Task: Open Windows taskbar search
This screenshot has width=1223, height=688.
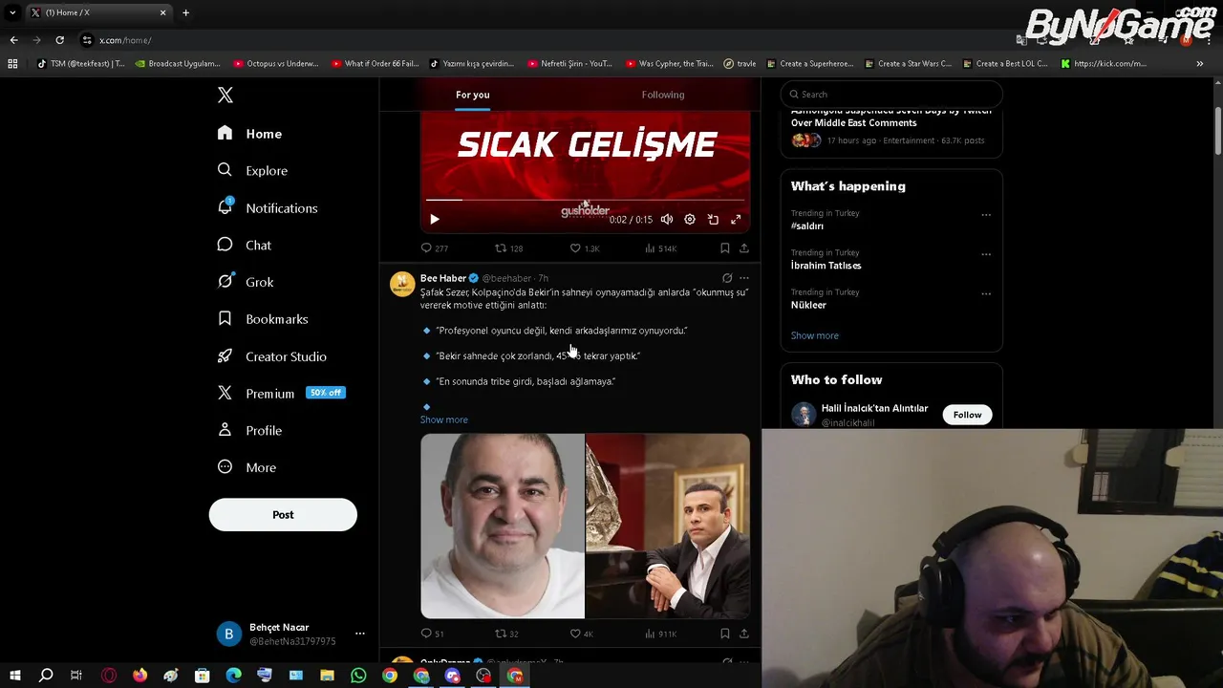Action: (x=45, y=676)
